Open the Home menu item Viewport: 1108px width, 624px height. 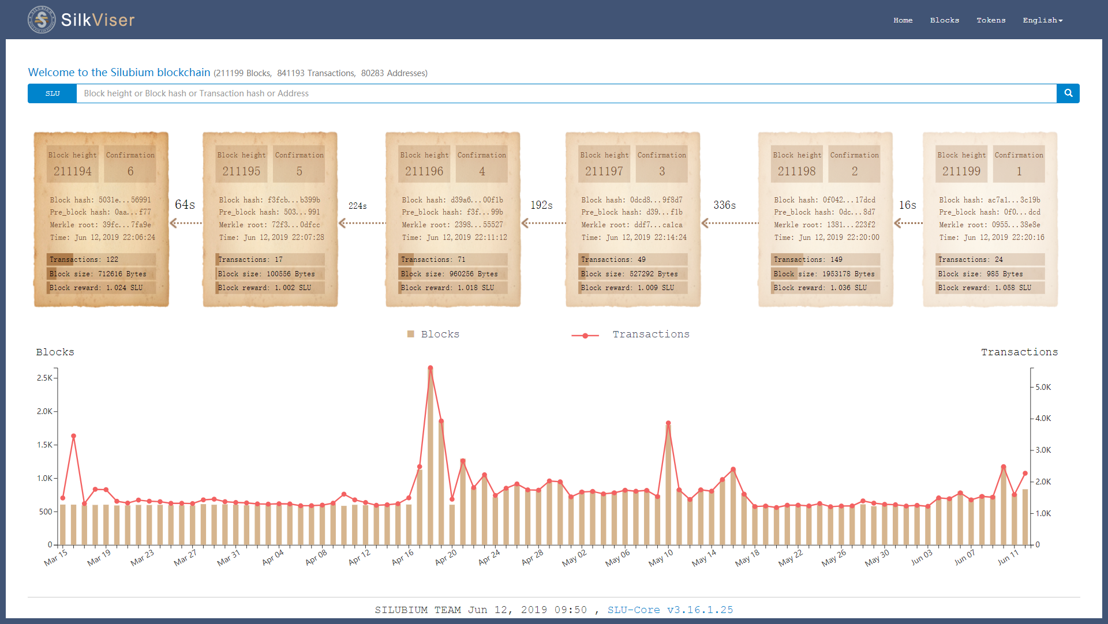903,20
